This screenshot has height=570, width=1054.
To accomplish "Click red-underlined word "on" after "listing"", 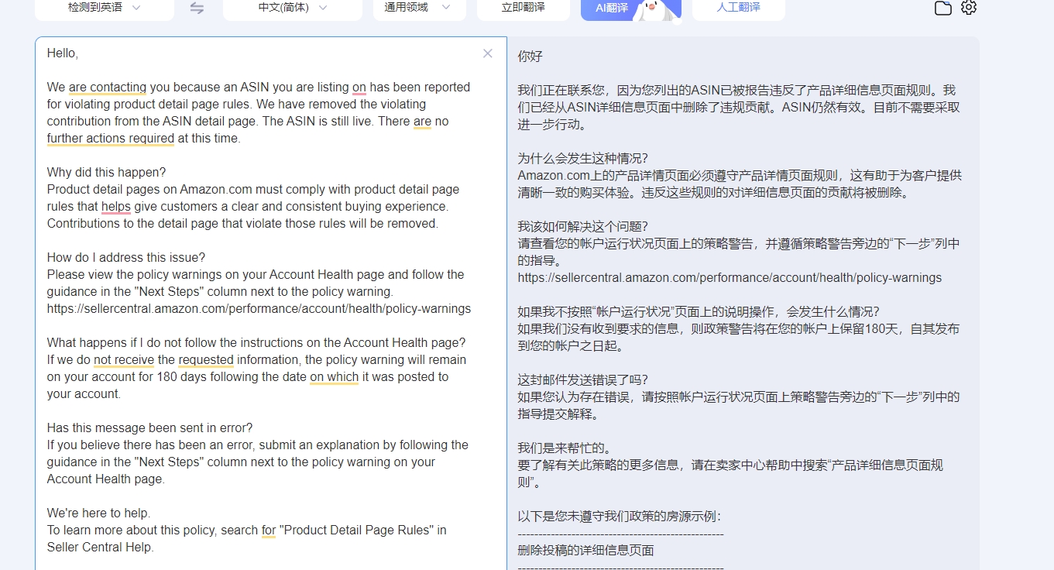I will click(359, 88).
